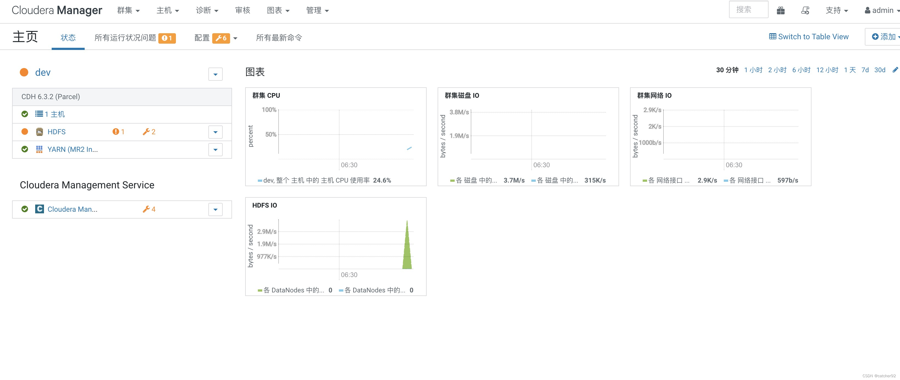
Task: Expand the HDFS actions dropdown
Action: (215, 132)
